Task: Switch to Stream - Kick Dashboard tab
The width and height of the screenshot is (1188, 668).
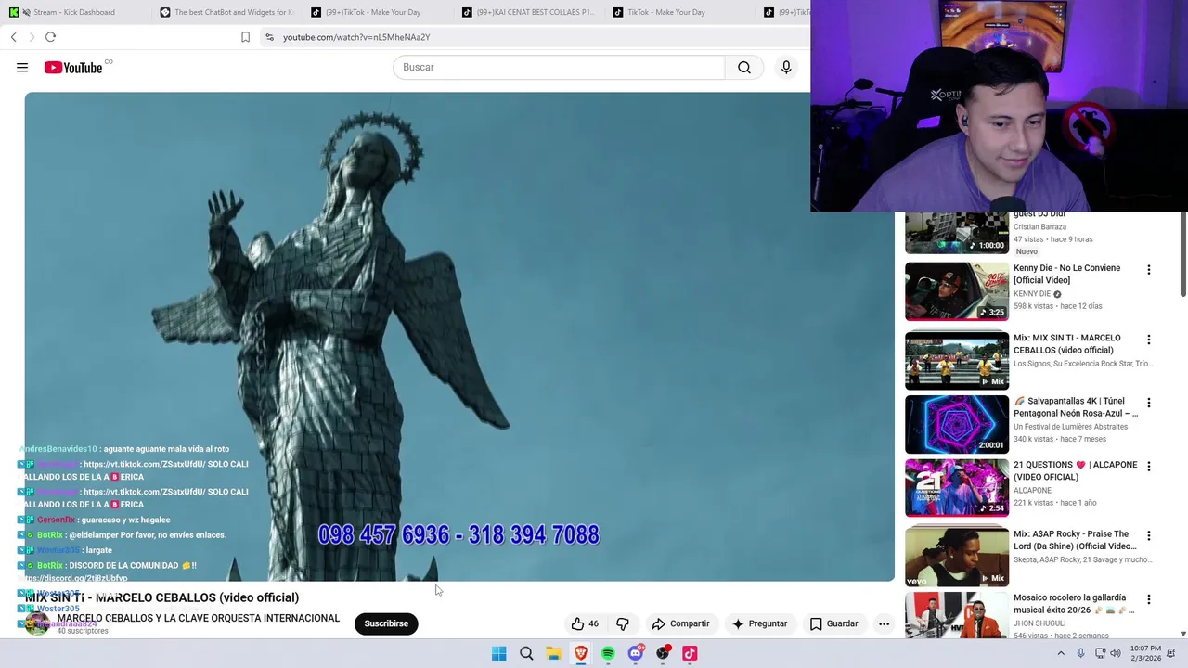Action: click(74, 12)
